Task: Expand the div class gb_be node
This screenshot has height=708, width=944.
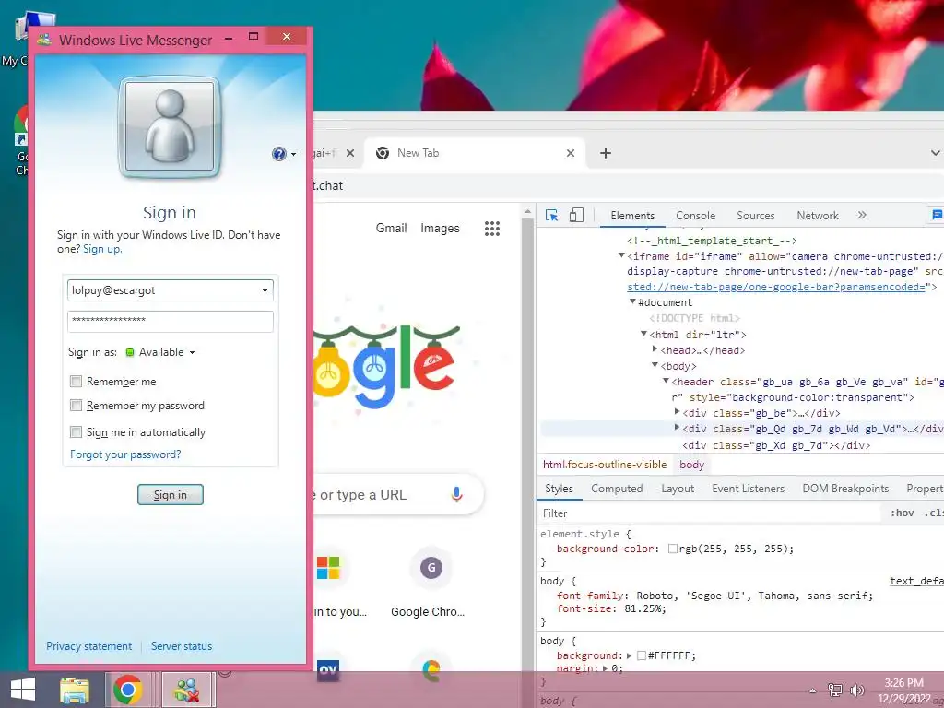Action: (678, 412)
